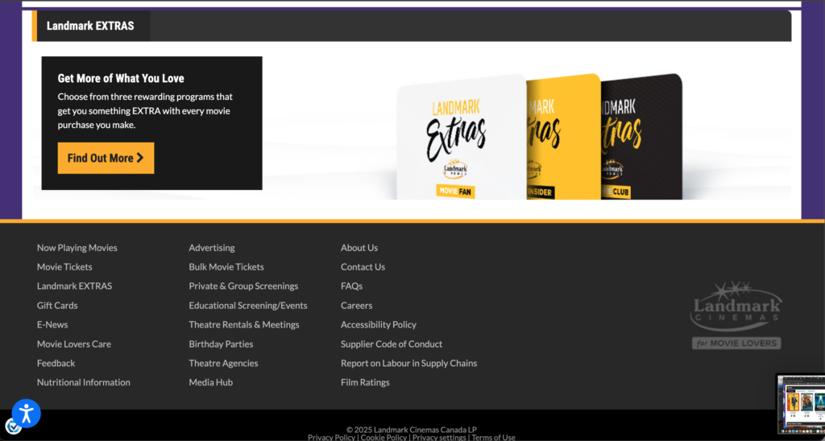Viewport: 825px width, 441px height.
Task: Click the yellow Insider Extras card
Action: tap(563, 137)
